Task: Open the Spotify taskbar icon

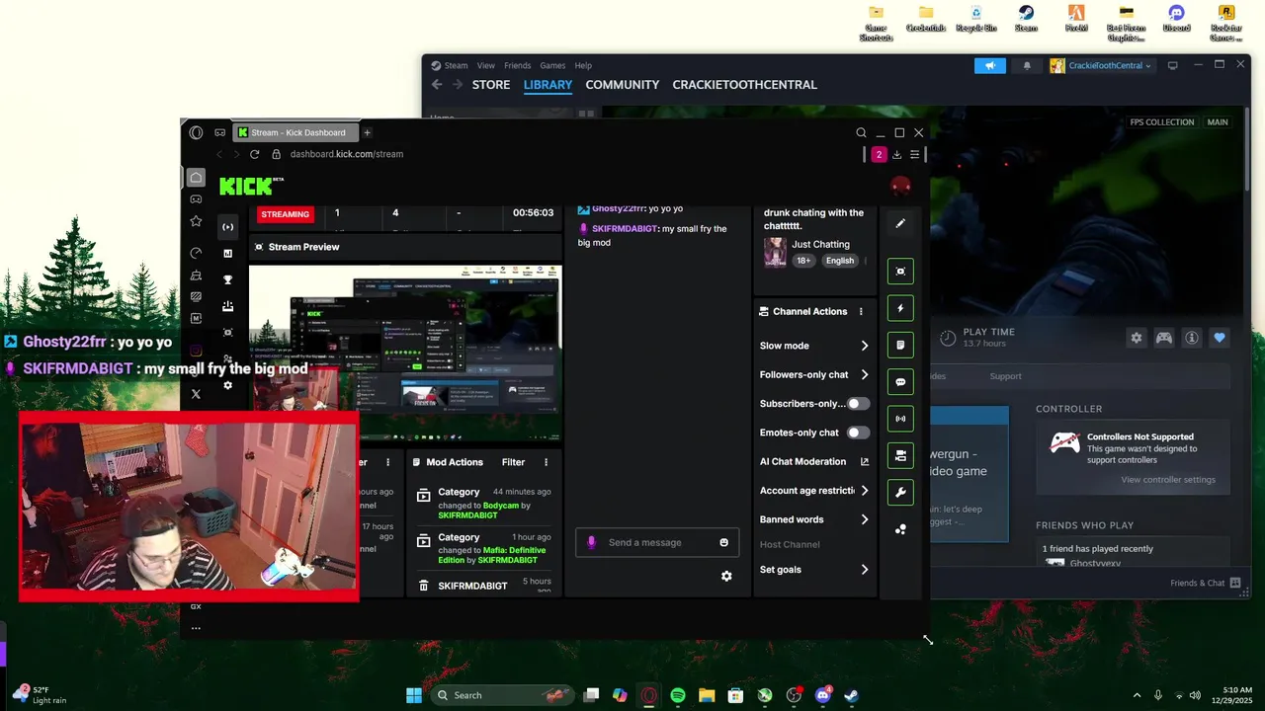Action: coord(678,695)
